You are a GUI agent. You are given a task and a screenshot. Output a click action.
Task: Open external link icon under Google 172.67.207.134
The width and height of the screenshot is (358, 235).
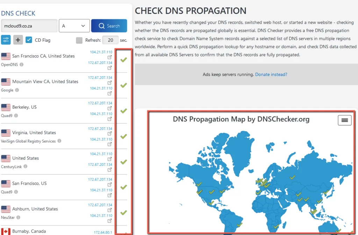pos(109,83)
